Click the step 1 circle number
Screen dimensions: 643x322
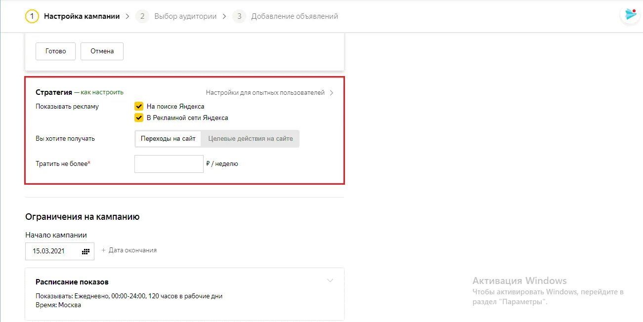(32, 16)
